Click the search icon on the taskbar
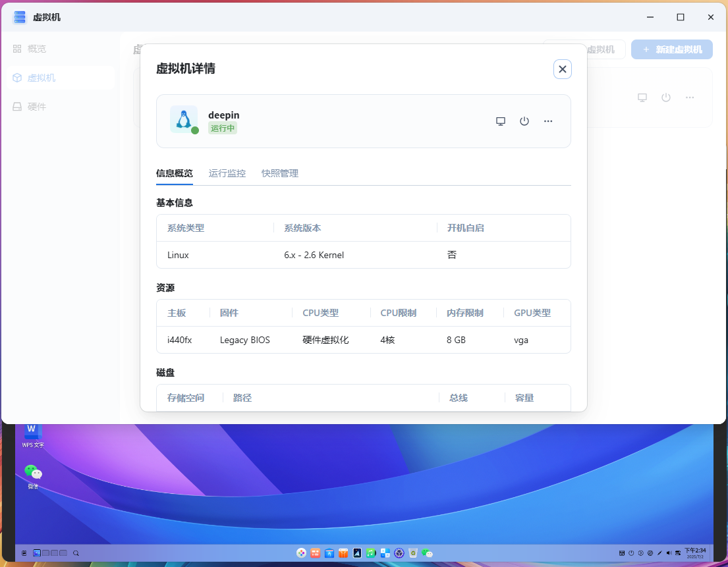Image resolution: width=728 pixels, height=567 pixels. coord(76,553)
